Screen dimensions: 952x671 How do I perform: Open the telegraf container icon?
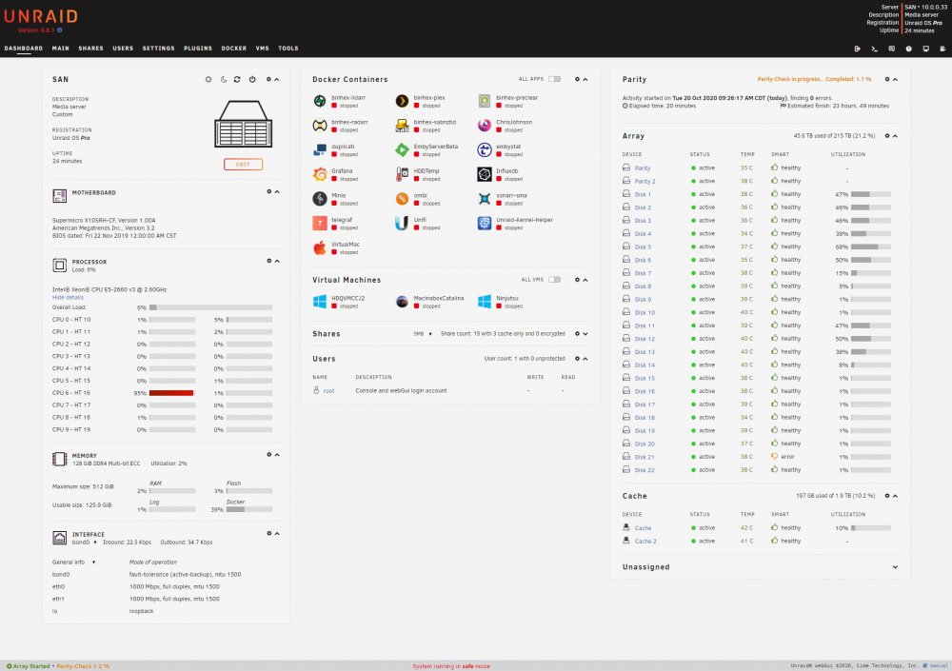pyautogui.click(x=319, y=223)
